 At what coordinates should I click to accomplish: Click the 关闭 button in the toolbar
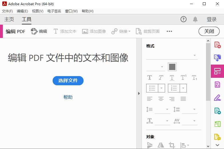pyautogui.click(x=209, y=31)
